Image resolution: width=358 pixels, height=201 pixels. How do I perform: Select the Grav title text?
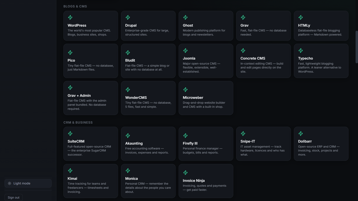coord(244,25)
